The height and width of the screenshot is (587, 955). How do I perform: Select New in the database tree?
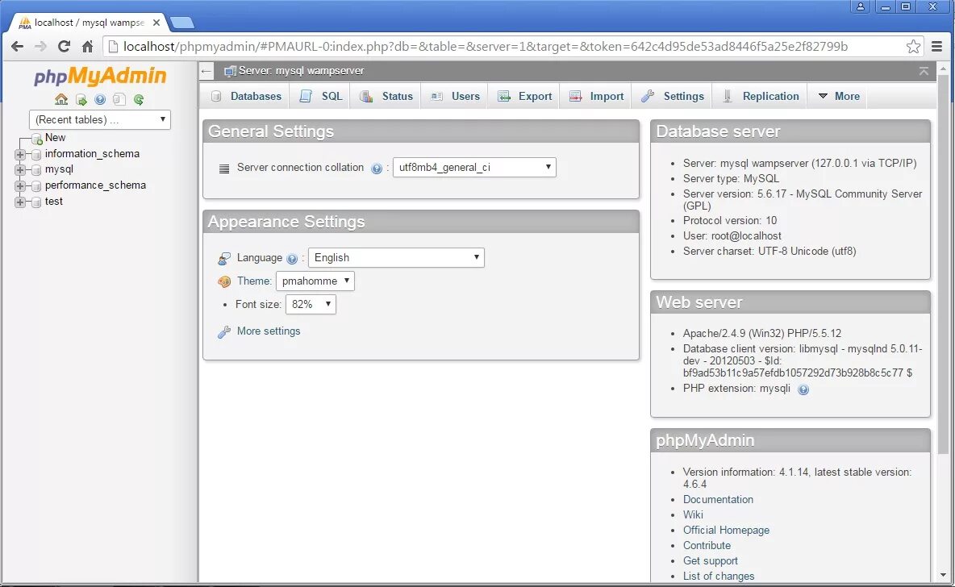point(55,138)
